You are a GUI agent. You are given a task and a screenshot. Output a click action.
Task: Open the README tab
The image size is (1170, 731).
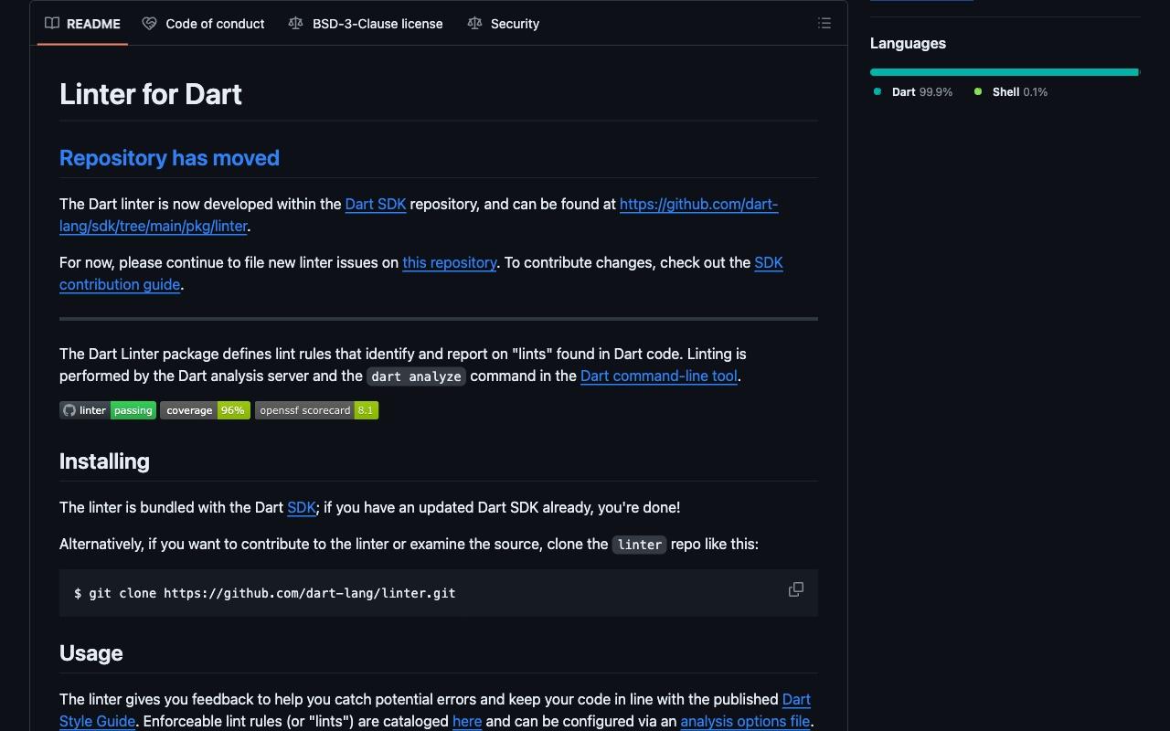83,24
